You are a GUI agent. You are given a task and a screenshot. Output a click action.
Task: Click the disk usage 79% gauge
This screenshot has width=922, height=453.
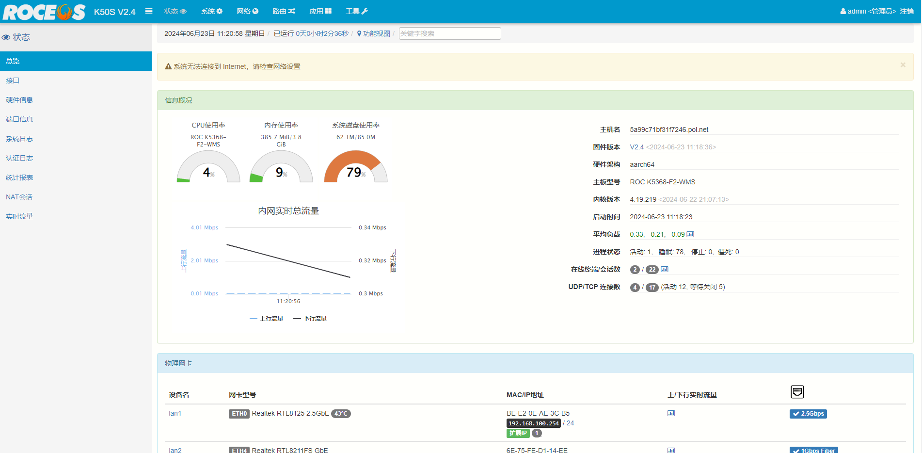(355, 167)
